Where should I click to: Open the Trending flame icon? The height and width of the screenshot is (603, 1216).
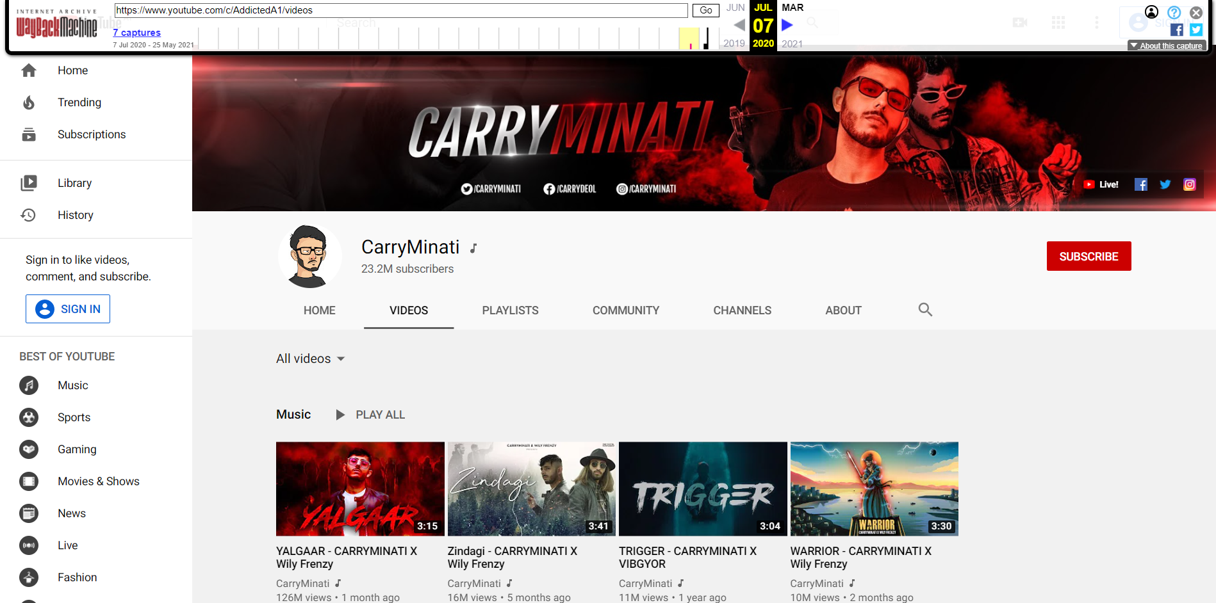coord(29,102)
